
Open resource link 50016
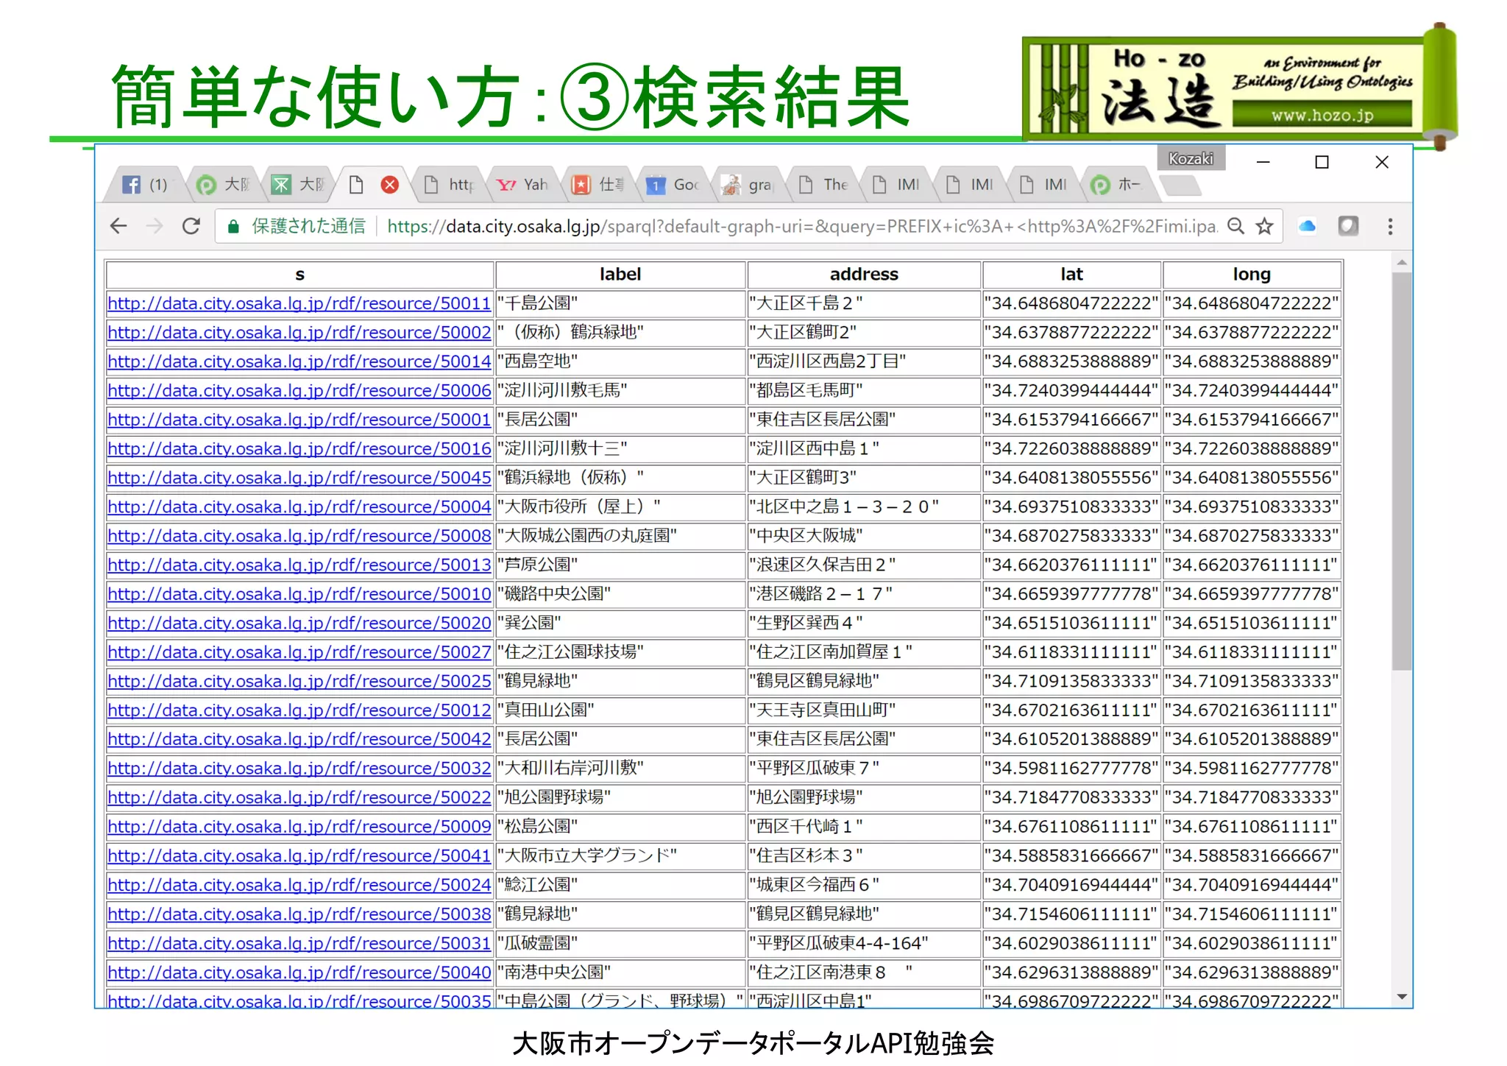pos(299,448)
